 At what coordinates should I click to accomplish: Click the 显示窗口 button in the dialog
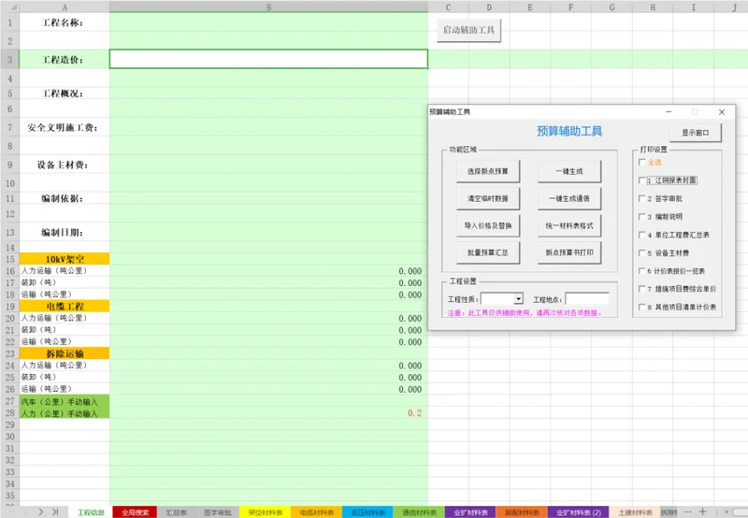[x=695, y=133]
